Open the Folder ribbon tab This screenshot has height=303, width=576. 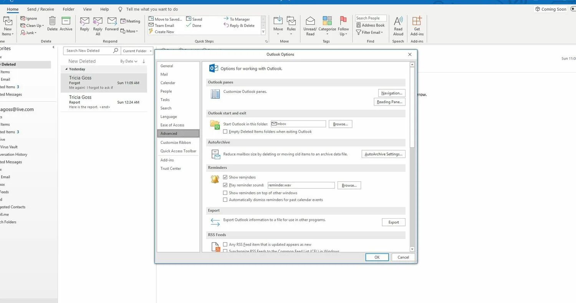(x=69, y=9)
